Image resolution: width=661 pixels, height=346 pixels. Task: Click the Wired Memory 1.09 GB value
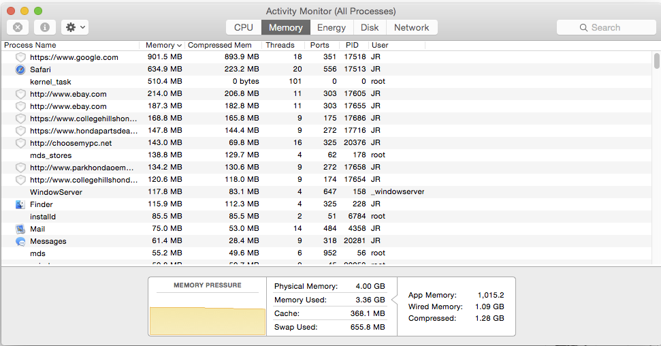click(x=489, y=306)
